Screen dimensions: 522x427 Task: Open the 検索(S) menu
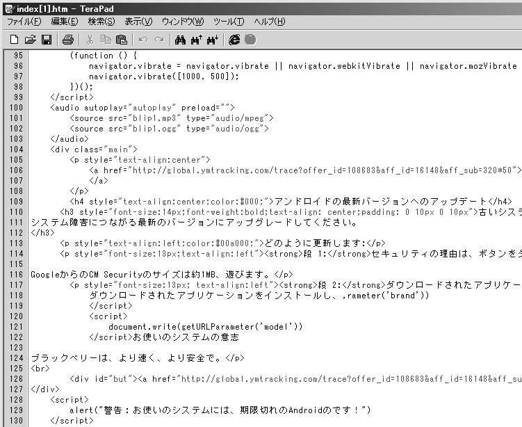click(x=101, y=22)
